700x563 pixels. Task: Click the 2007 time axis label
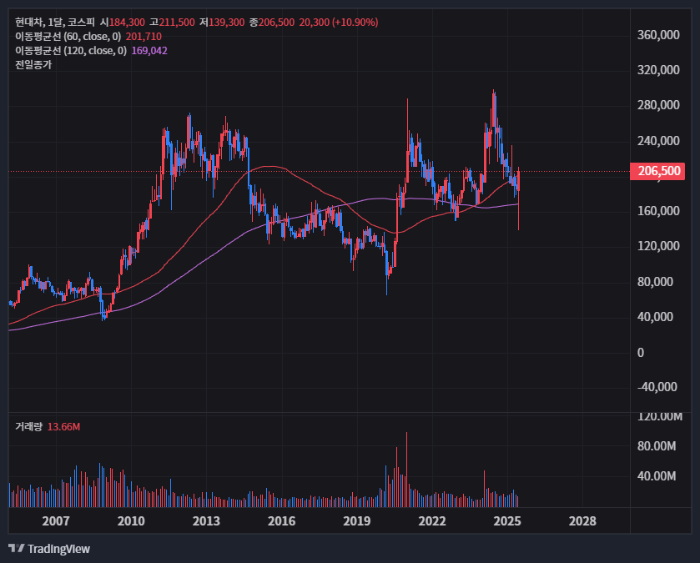[56, 521]
